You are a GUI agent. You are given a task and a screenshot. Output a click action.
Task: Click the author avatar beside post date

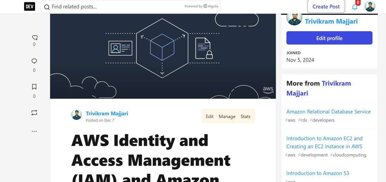tap(77, 115)
